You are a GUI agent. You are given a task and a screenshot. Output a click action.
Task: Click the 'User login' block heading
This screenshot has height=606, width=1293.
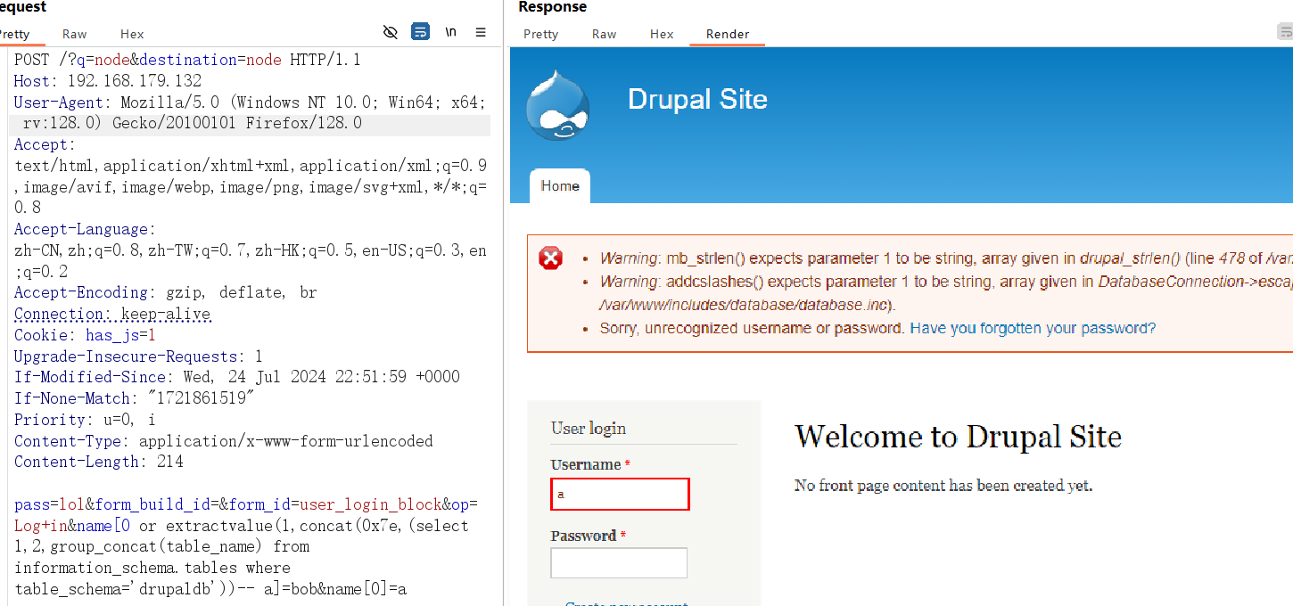click(x=589, y=429)
